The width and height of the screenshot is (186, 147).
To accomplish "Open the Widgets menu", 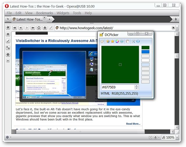I will (63, 13).
